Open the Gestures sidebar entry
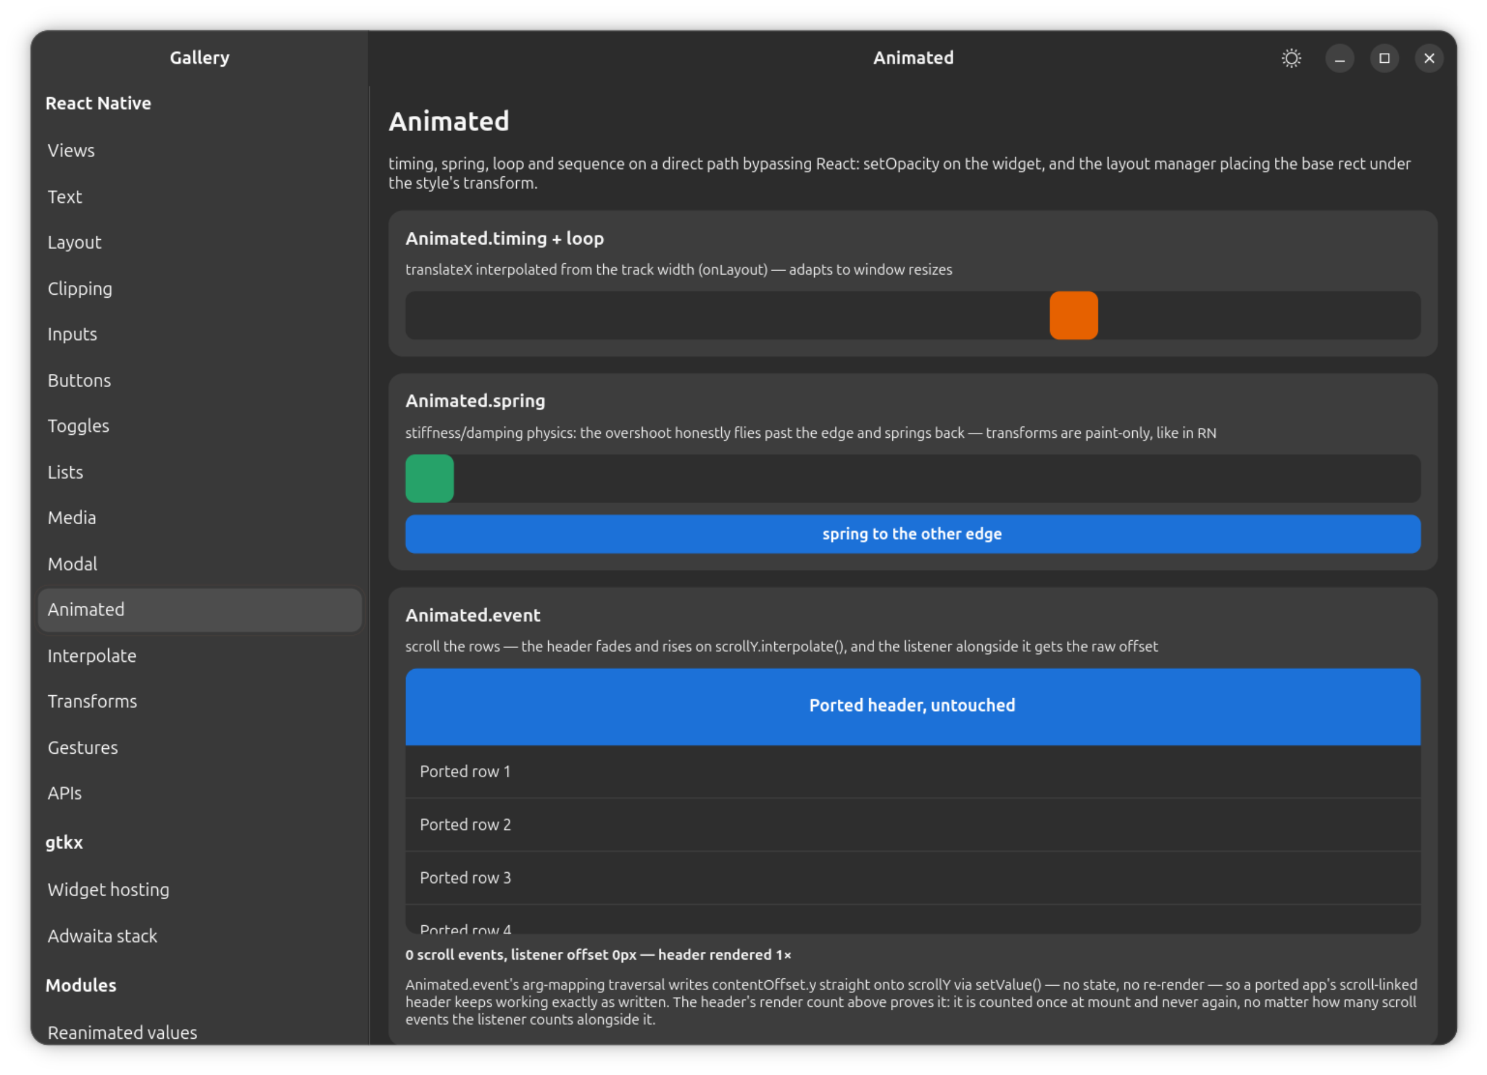The height and width of the screenshot is (1075, 1487). tap(200, 748)
